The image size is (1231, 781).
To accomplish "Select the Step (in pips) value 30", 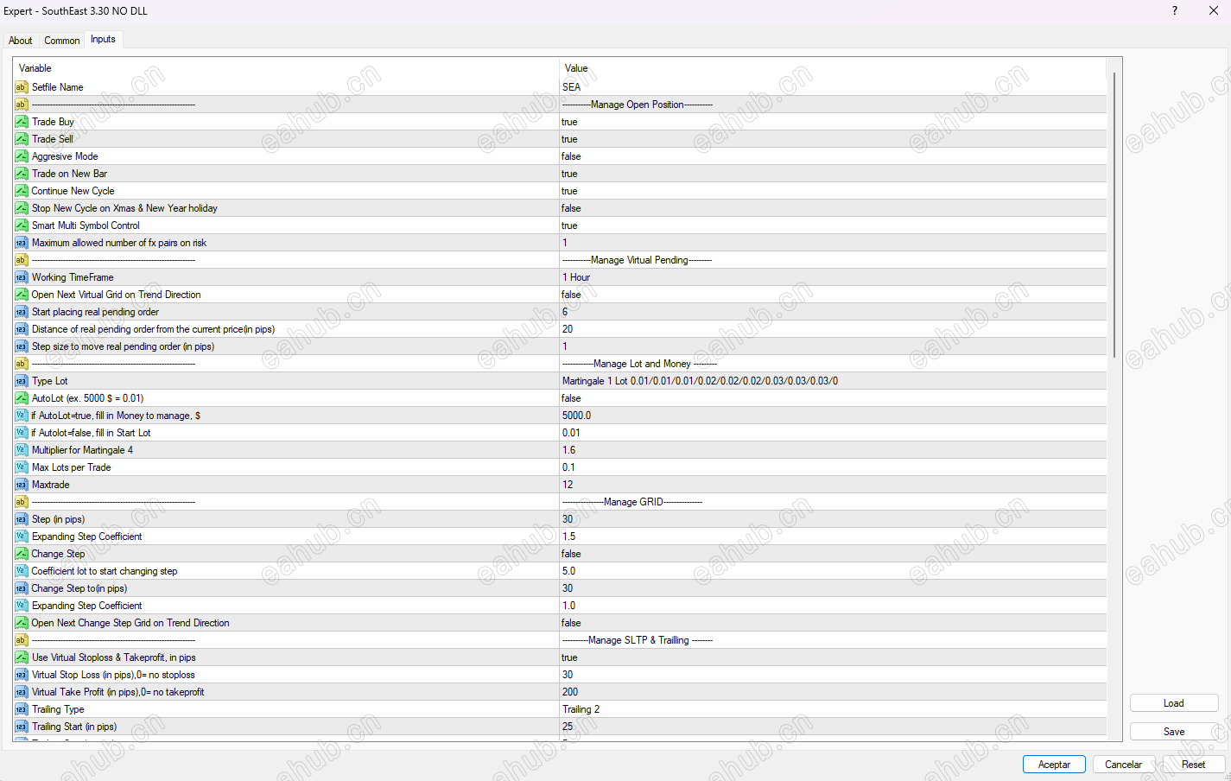I will pos(568,519).
